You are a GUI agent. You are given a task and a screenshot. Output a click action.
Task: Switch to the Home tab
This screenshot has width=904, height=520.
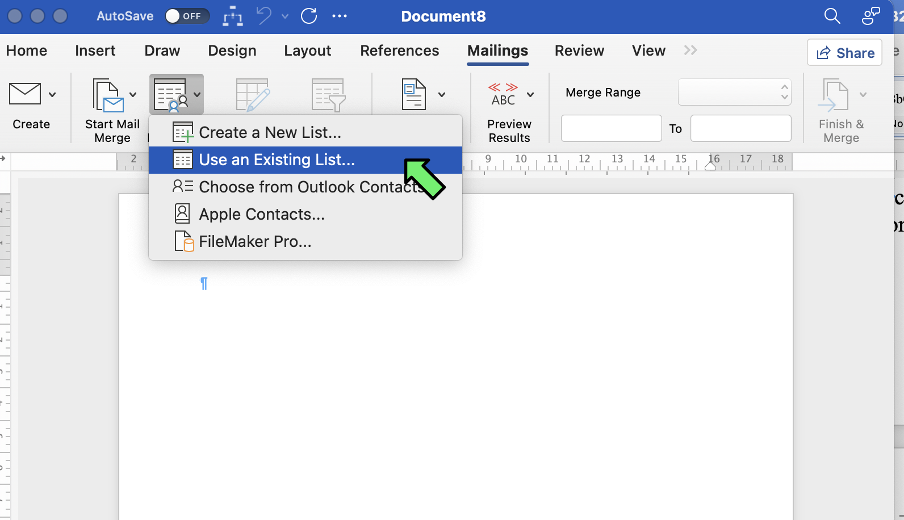coord(27,51)
